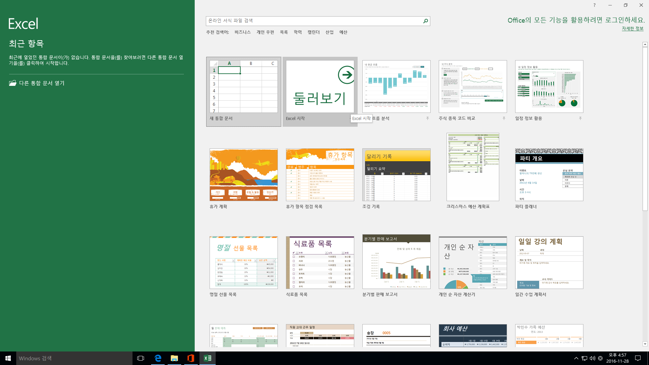Open the cash flow analysis template thumbnail
Image resolution: width=649 pixels, height=365 pixels.
click(396, 87)
